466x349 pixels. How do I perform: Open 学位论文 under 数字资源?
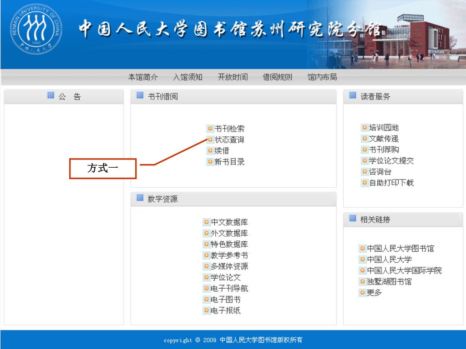(x=226, y=277)
